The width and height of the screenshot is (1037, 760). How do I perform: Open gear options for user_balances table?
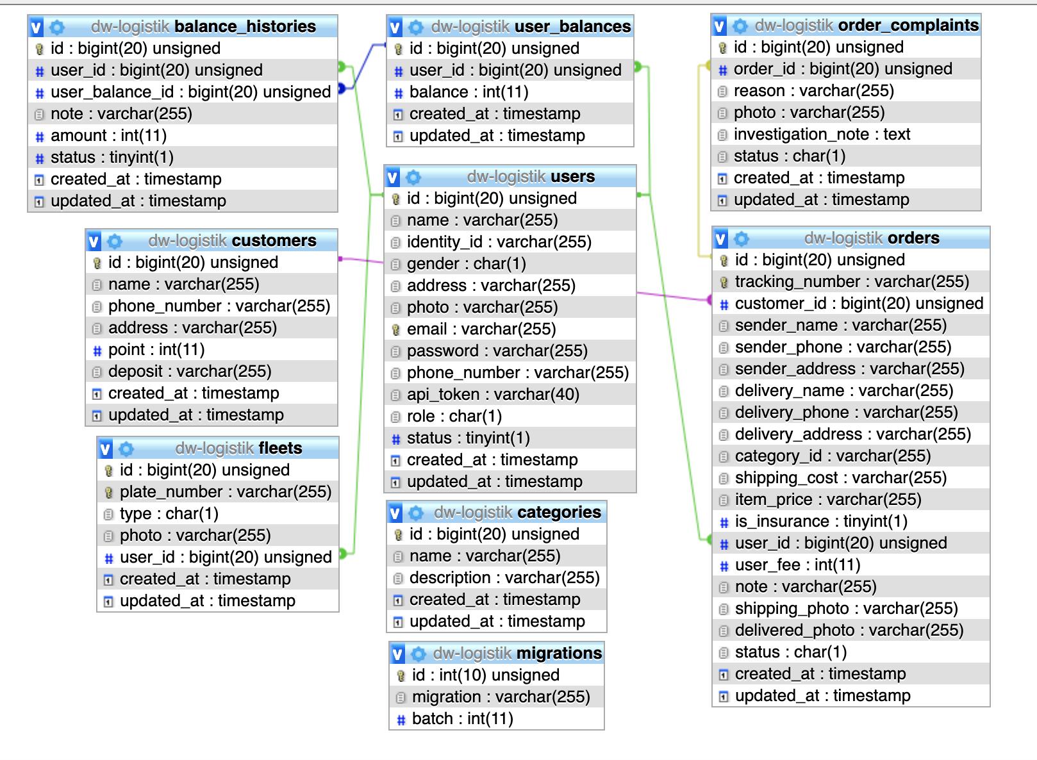tap(416, 27)
